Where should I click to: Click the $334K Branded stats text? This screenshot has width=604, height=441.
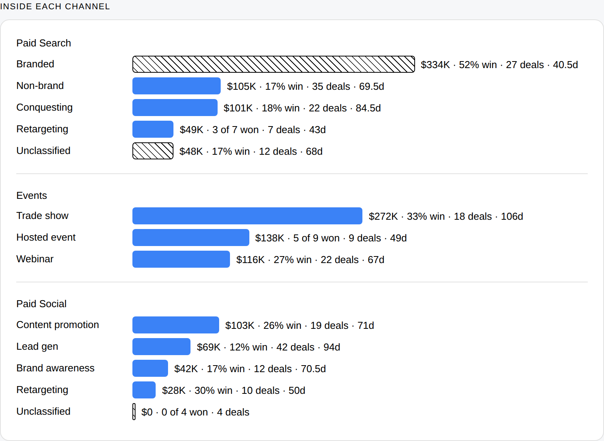coord(499,65)
